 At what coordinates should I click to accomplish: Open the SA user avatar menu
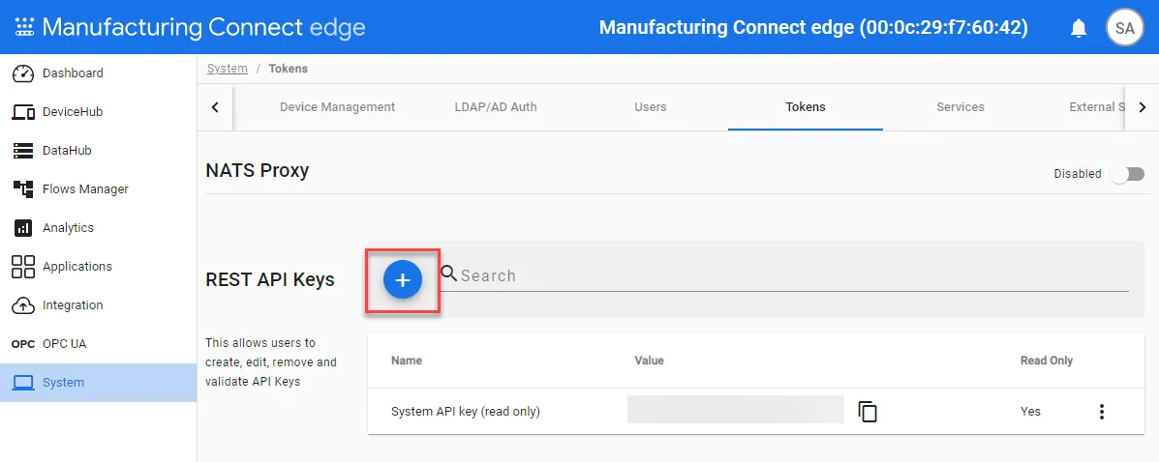[x=1124, y=28]
